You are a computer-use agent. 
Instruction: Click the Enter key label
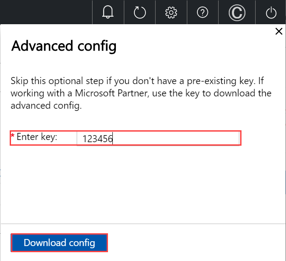tap(37, 137)
